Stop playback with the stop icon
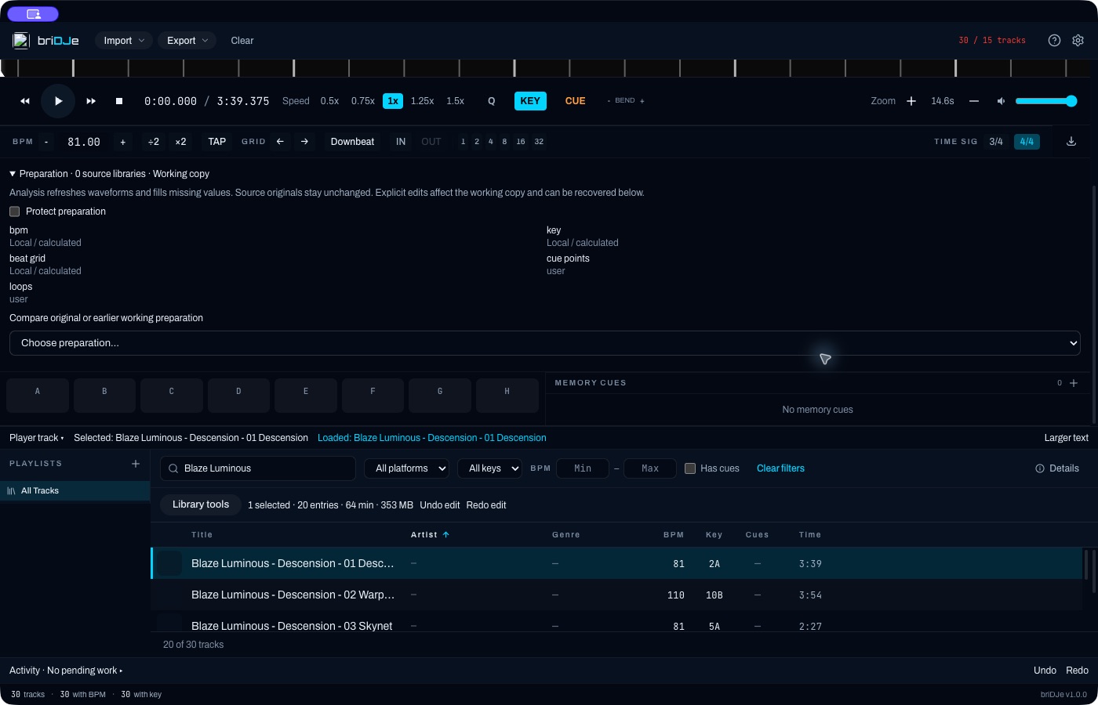This screenshot has height=705, width=1098. pos(119,101)
